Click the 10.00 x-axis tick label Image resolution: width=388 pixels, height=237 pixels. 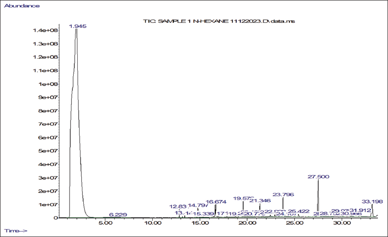pyautogui.click(x=153, y=223)
